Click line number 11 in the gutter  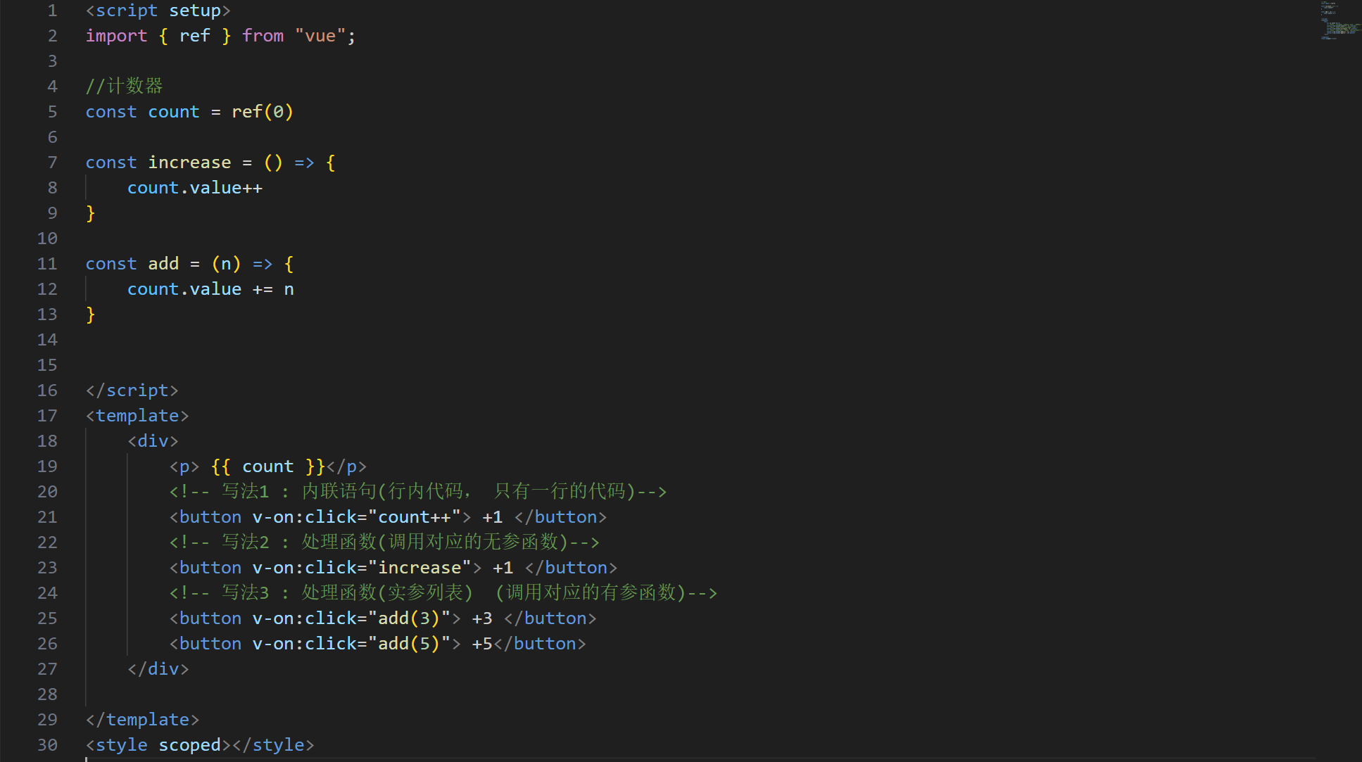(47, 264)
